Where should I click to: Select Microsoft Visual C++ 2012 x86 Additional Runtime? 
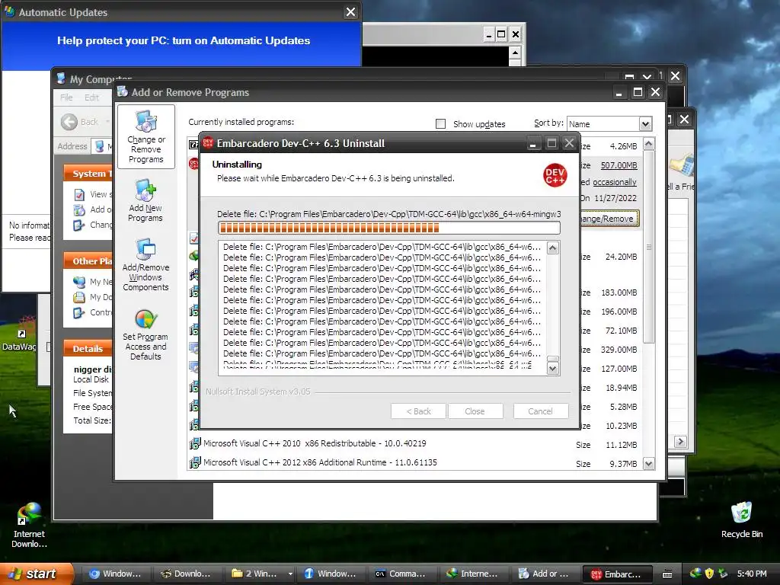(415, 462)
